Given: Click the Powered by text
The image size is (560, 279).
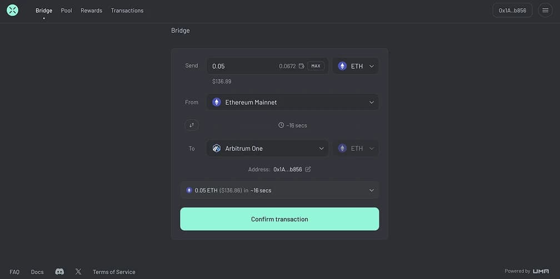Looking at the screenshot, I should point(518,271).
